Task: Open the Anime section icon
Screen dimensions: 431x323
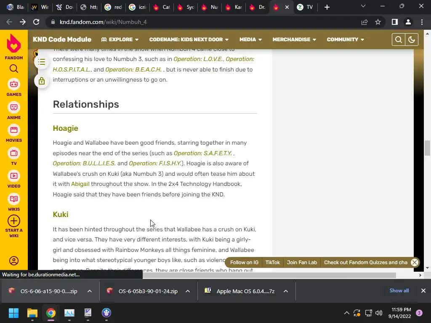Action: tap(14, 107)
